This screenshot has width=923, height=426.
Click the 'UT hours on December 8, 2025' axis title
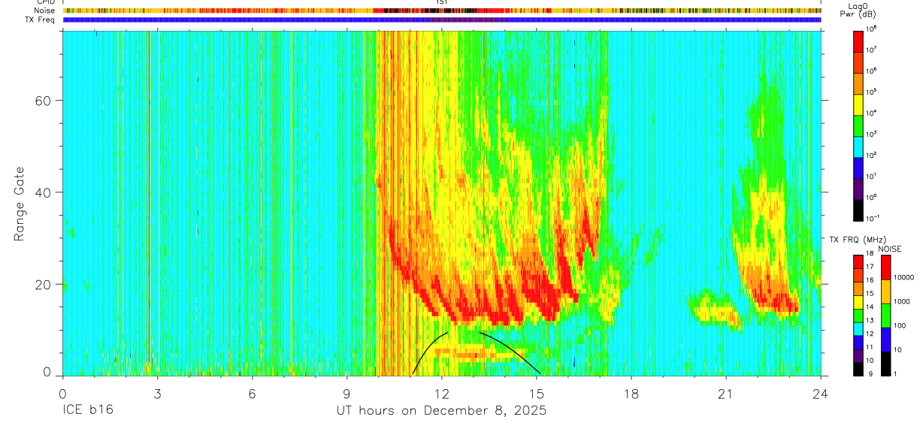pos(440,411)
